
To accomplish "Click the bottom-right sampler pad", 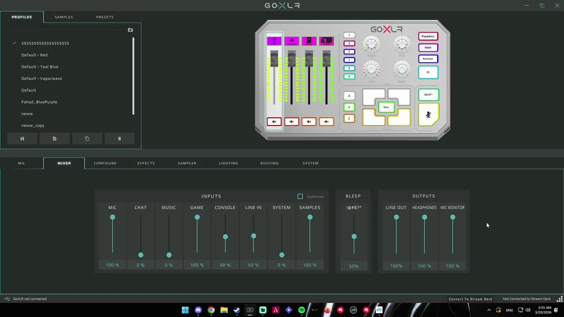I will coord(400,118).
